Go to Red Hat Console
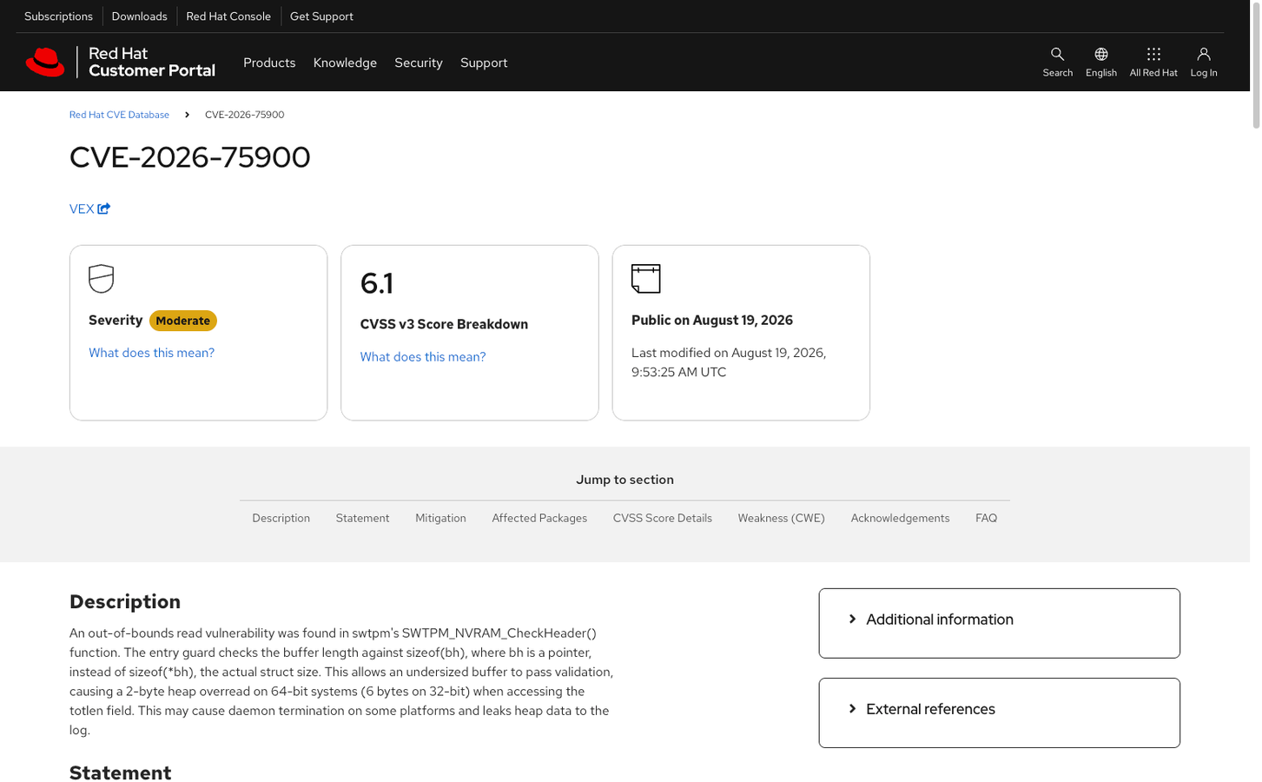 pyautogui.click(x=228, y=17)
